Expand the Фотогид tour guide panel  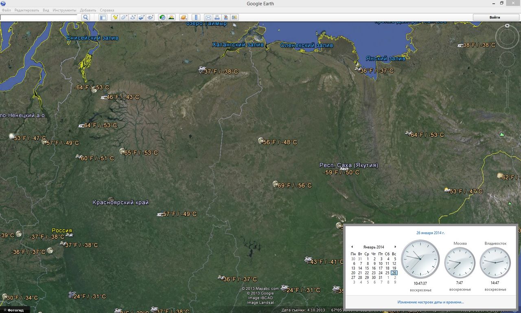coord(15,310)
